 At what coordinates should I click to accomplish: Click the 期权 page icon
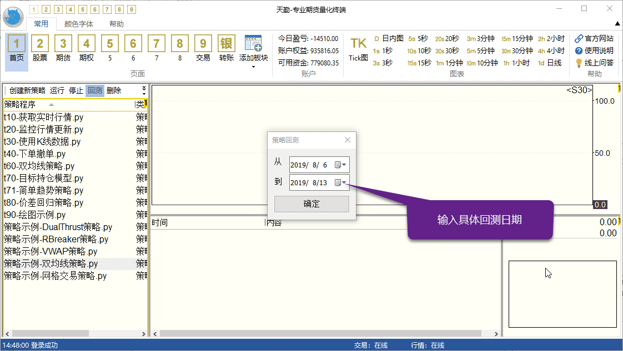tap(87, 48)
